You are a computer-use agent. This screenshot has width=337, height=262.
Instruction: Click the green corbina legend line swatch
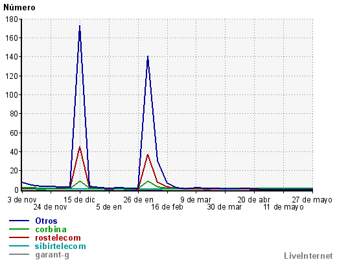click(x=19, y=229)
